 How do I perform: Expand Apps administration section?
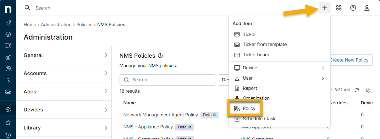64,92
